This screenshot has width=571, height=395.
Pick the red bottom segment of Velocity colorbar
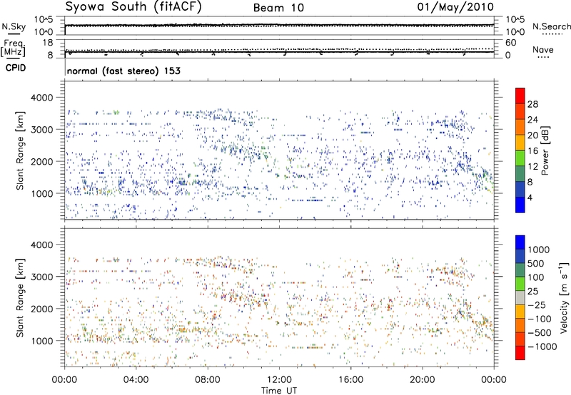[520, 353]
